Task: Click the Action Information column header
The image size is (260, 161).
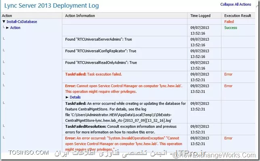Action: coord(80,16)
